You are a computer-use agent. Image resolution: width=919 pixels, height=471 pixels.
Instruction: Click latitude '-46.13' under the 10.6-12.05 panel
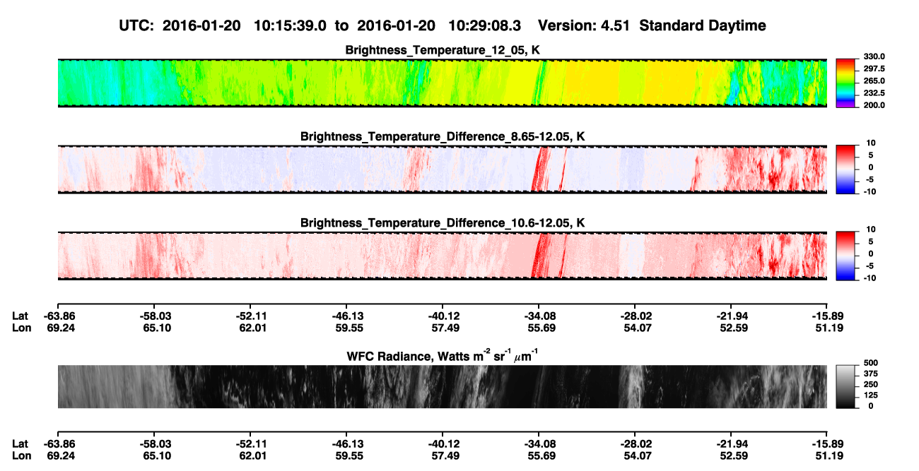pos(346,316)
